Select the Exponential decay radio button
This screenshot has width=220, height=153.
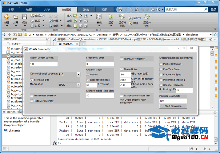pyautogui.click(x=88, y=80)
